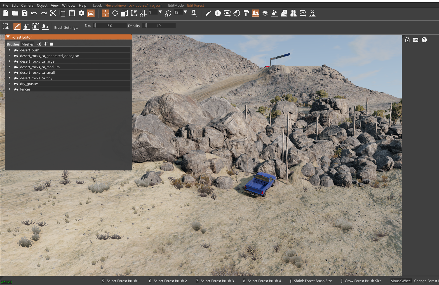Toggle the viewport lock icon
The image size is (439, 285).
pos(407,40)
